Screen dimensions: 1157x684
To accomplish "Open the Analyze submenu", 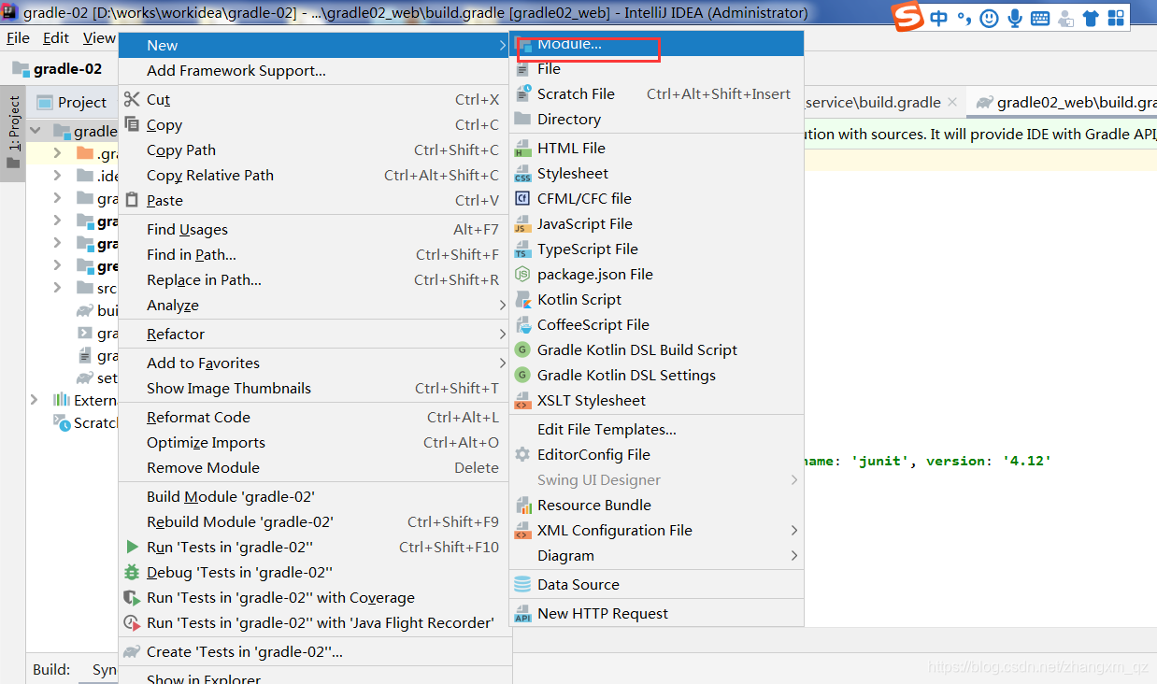I will coord(314,306).
